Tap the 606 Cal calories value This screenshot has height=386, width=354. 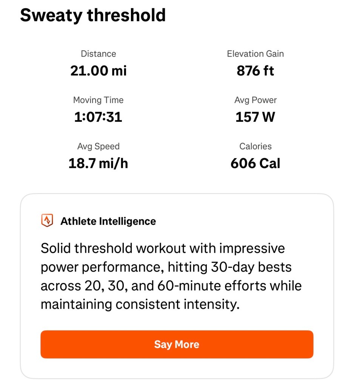pyautogui.click(x=255, y=163)
